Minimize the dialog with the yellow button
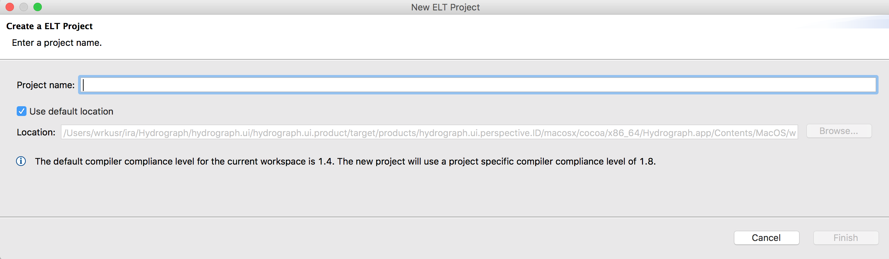 (x=24, y=7)
